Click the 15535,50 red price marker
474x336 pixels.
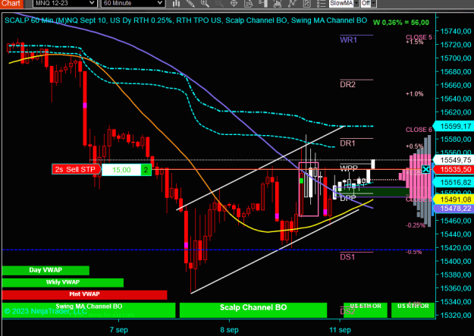tap(453, 169)
